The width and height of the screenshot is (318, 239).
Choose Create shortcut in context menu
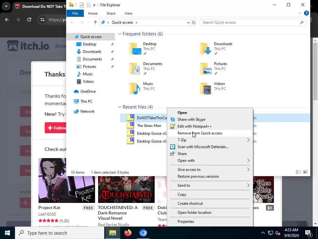[210, 204]
